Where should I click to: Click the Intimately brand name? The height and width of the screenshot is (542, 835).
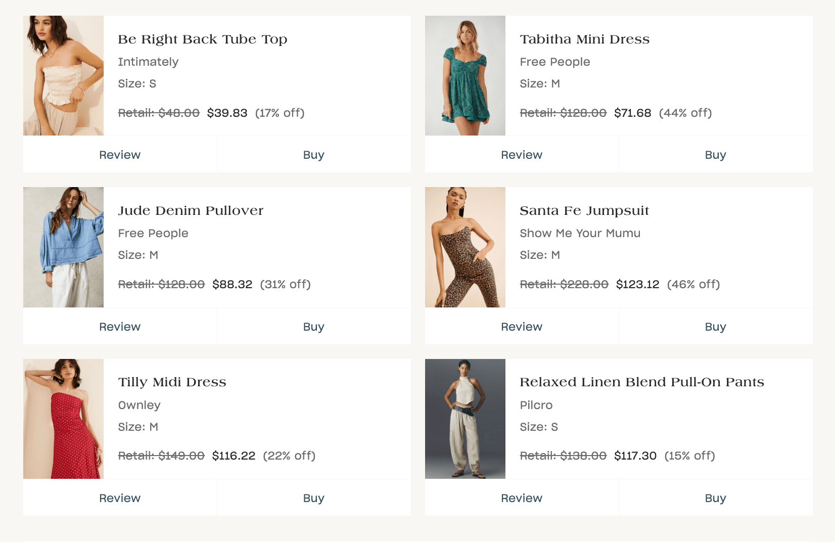(148, 62)
